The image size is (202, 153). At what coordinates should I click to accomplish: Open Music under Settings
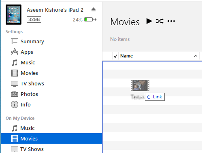(x=23, y=63)
